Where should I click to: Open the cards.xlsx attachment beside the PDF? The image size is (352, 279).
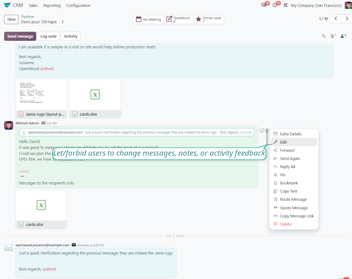tap(95, 98)
